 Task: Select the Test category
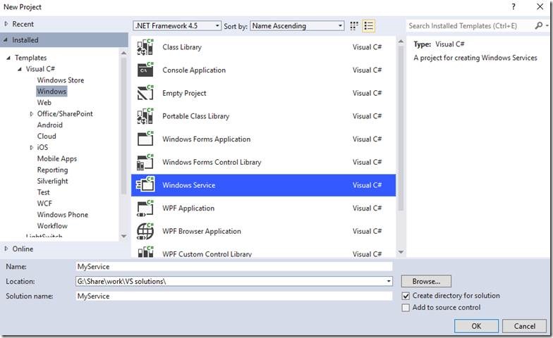44,192
